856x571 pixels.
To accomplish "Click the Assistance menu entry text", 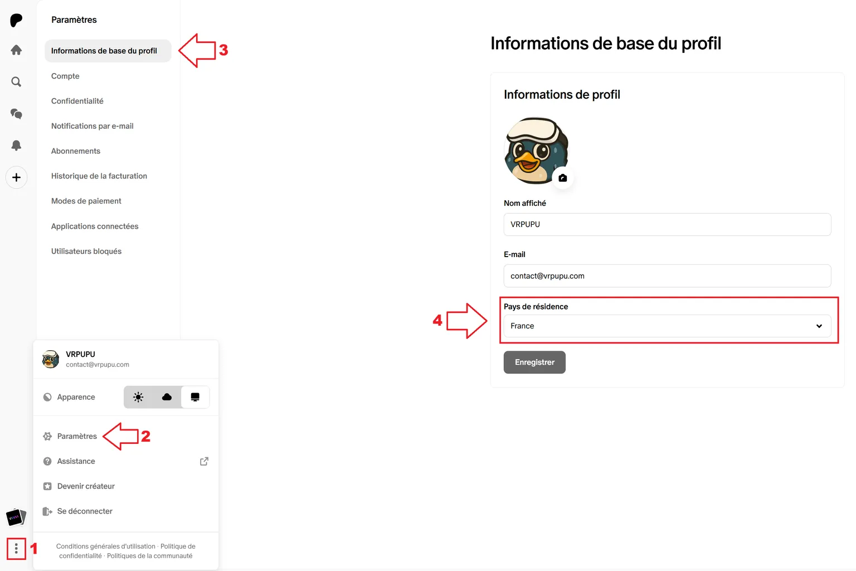I will pos(76,461).
